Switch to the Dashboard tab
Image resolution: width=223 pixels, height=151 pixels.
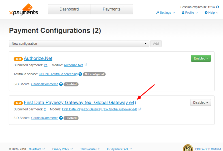point(69,9)
